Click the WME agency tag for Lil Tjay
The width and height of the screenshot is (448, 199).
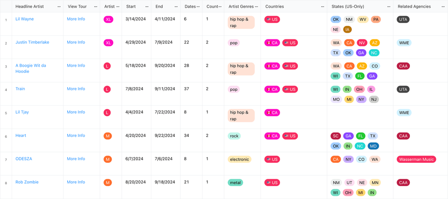pyautogui.click(x=404, y=113)
